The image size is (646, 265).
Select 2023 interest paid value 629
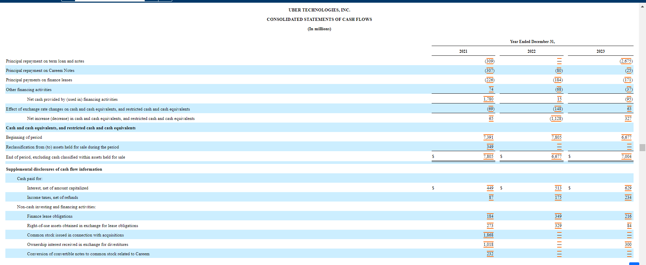pyautogui.click(x=628, y=188)
